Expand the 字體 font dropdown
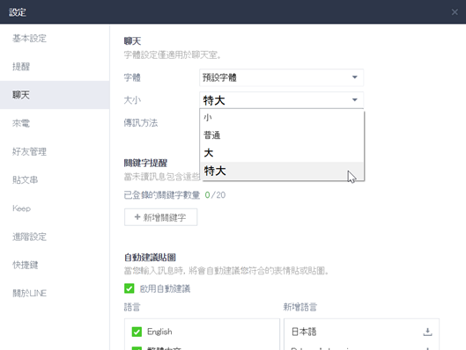The height and width of the screenshot is (350, 466). click(x=281, y=77)
